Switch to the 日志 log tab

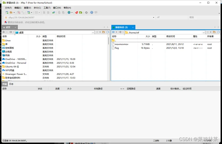click(x=11, y=84)
